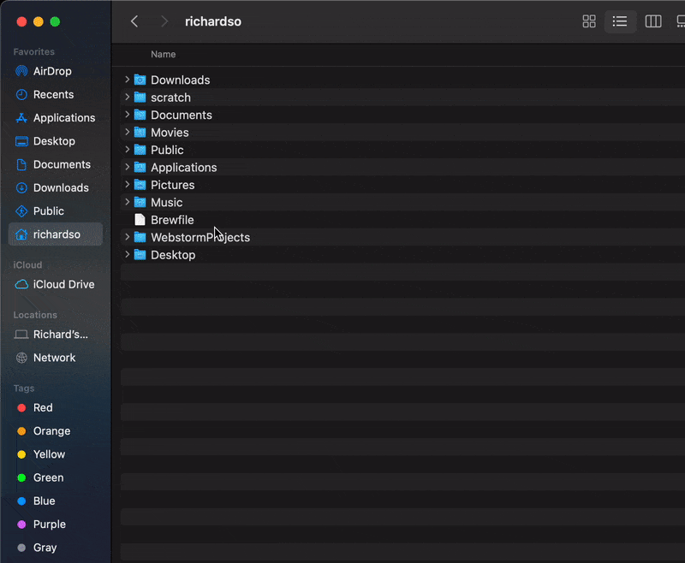Expand the Desktop folder row
The height and width of the screenshot is (563, 685).
click(x=127, y=254)
